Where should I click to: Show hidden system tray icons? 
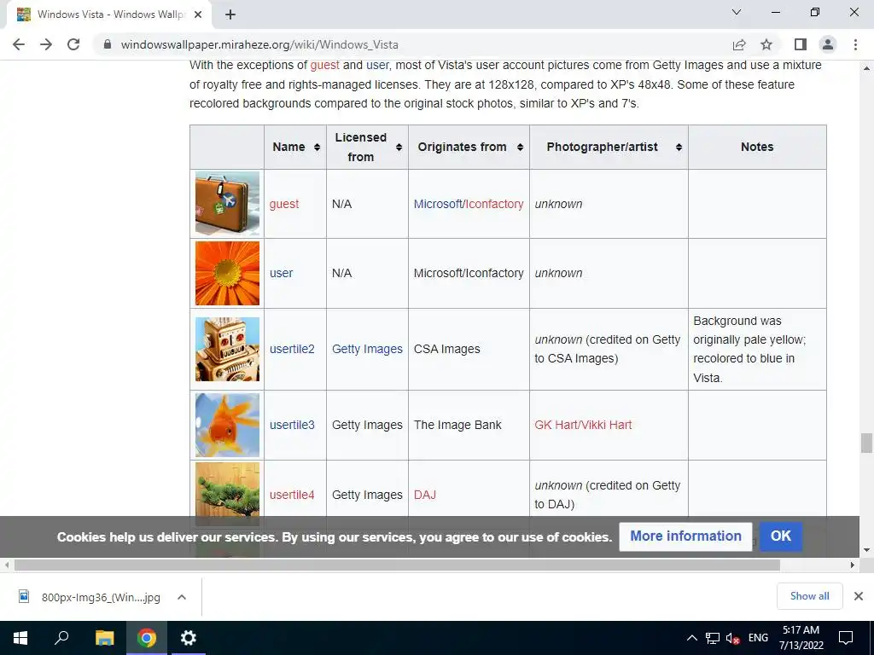691,638
